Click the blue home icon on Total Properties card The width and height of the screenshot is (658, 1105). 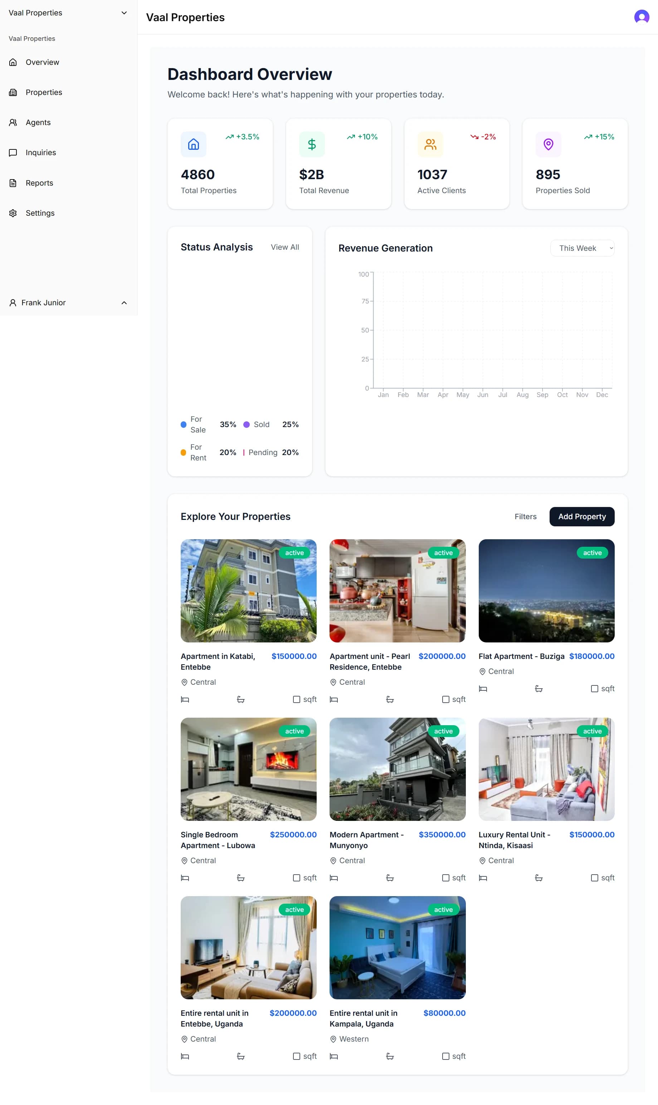tap(193, 144)
